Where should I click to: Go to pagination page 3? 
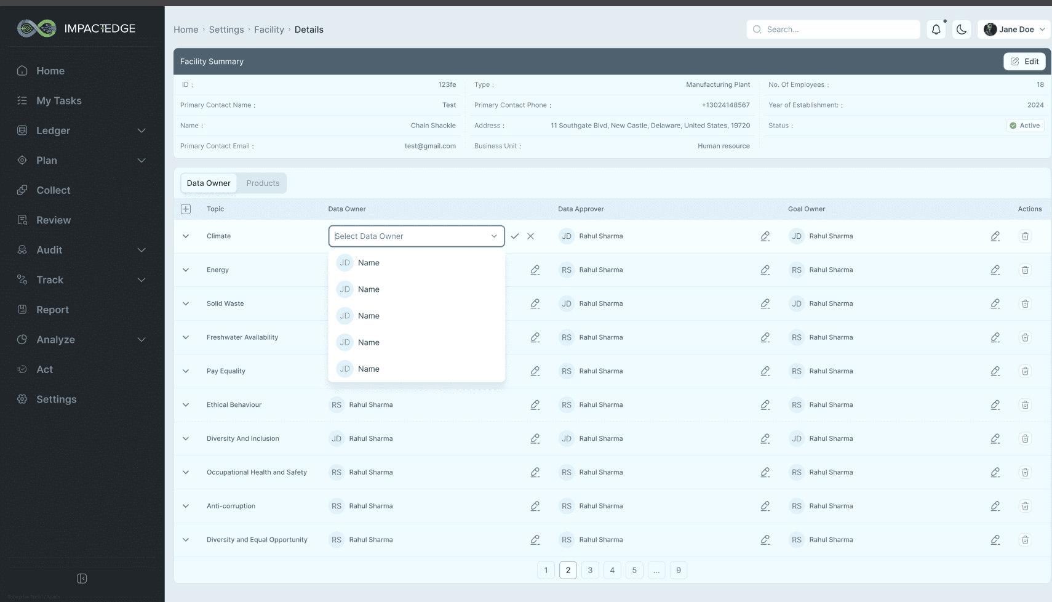pyautogui.click(x=590, y=570)
